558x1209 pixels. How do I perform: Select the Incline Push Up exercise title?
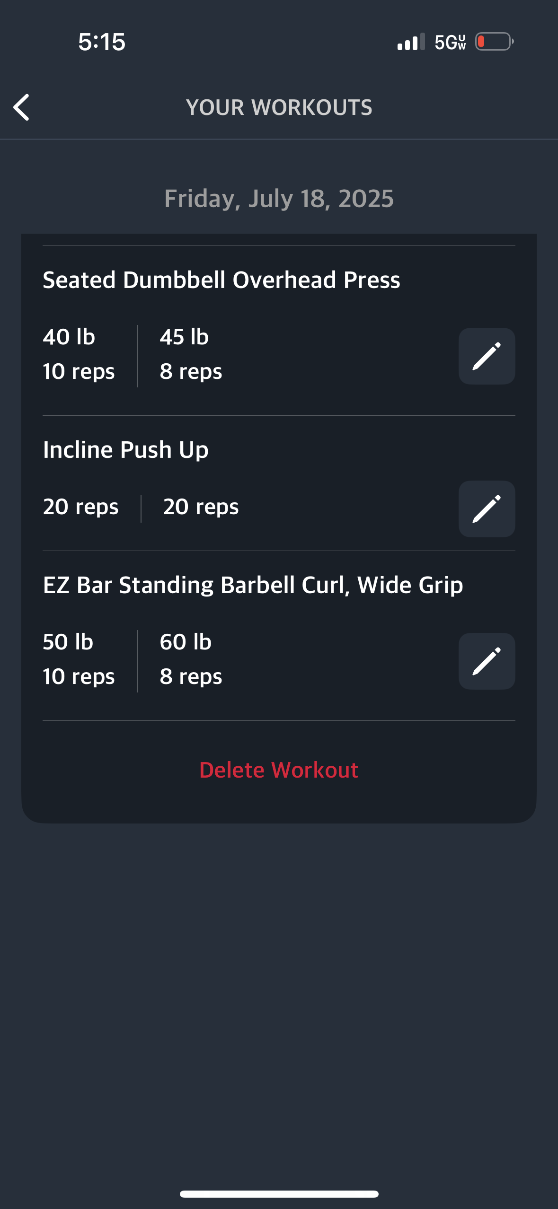coord(125,449)
